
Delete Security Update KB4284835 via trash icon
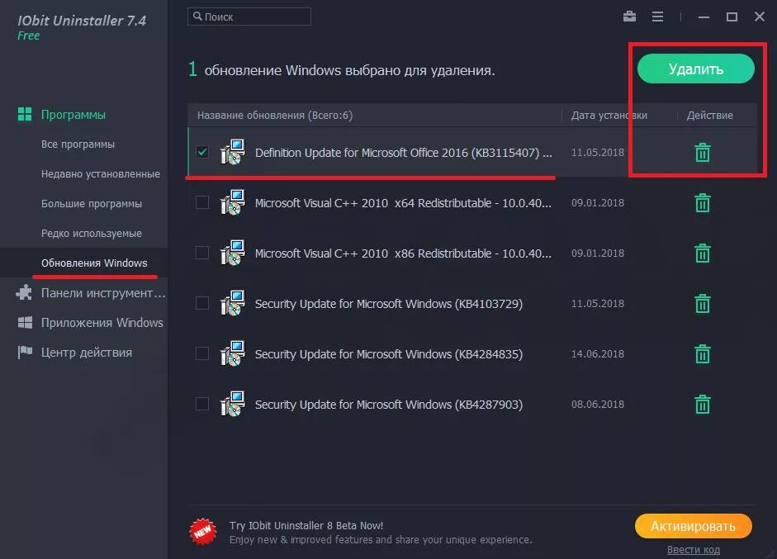[702, 354]
